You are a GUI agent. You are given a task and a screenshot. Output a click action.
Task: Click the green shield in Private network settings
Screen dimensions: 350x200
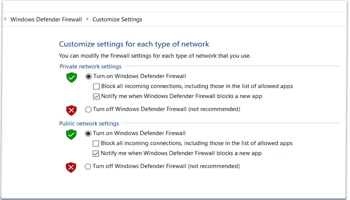[72, 77]
